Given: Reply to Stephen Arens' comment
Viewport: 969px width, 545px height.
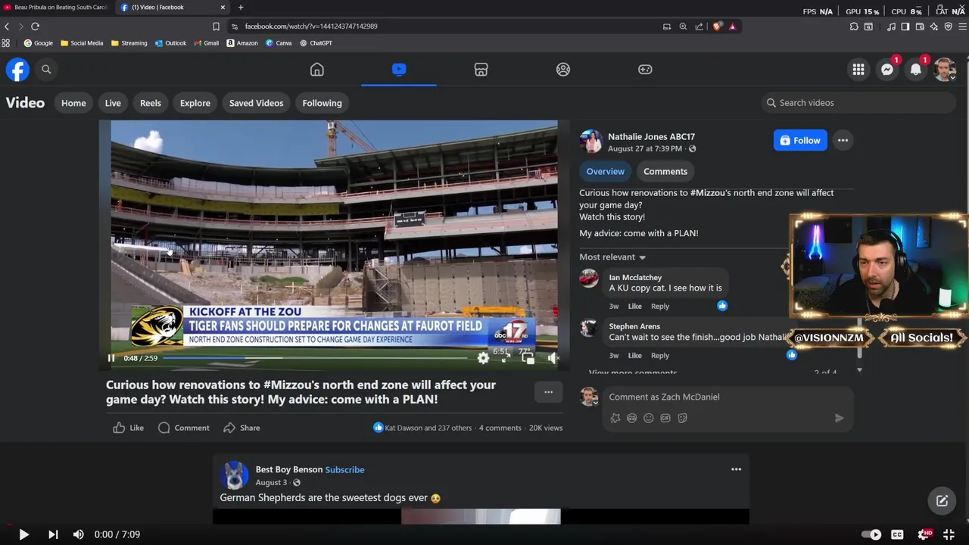Looking at the screenshot, I should click(660, 356).
